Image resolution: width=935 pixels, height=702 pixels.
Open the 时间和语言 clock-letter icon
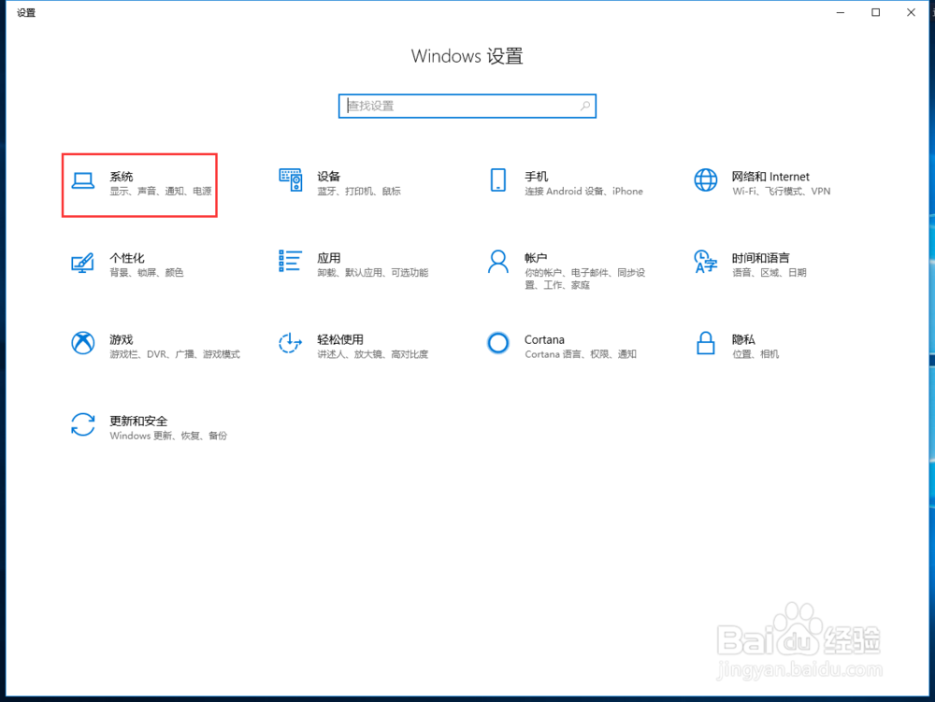click(705, 262)
